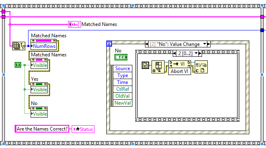This screenshot has height=148, width=266.
Task: Open the event case selector dropdown arrow
Action: [205, 44]
